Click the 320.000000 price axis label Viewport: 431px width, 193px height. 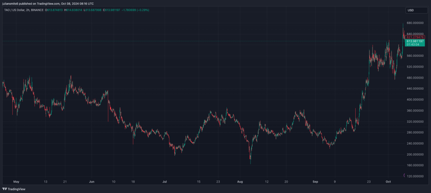(415, 122)
